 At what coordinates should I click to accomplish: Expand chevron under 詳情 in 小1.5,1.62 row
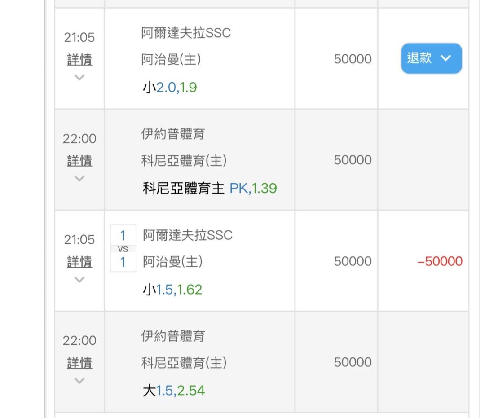79,279
